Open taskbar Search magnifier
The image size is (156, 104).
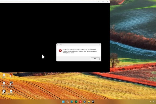coord(68,102)
